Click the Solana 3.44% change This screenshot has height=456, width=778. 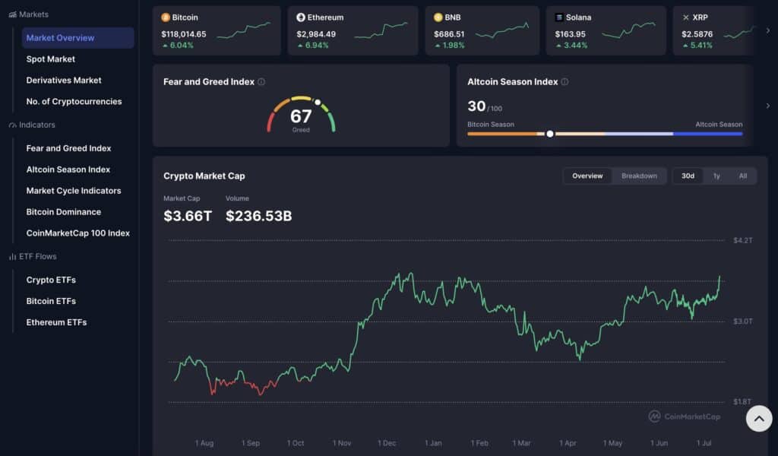[x=571, y=46]
